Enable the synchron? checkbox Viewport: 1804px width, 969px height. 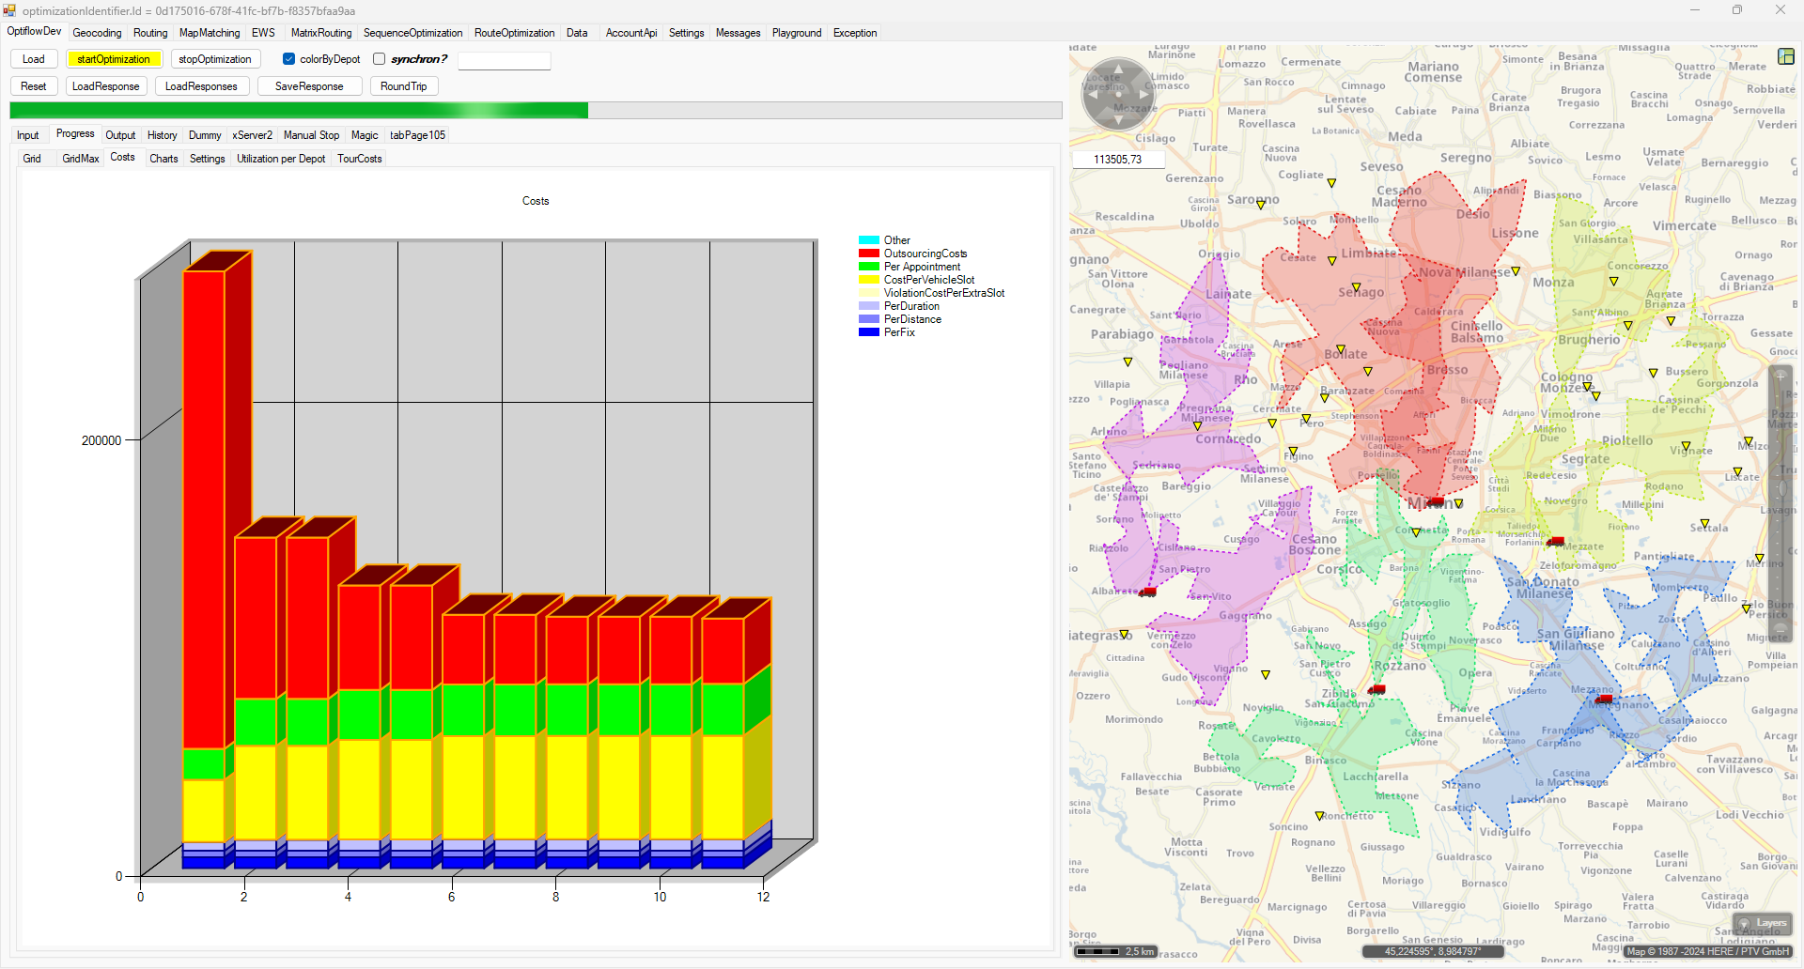click(380, 59)
